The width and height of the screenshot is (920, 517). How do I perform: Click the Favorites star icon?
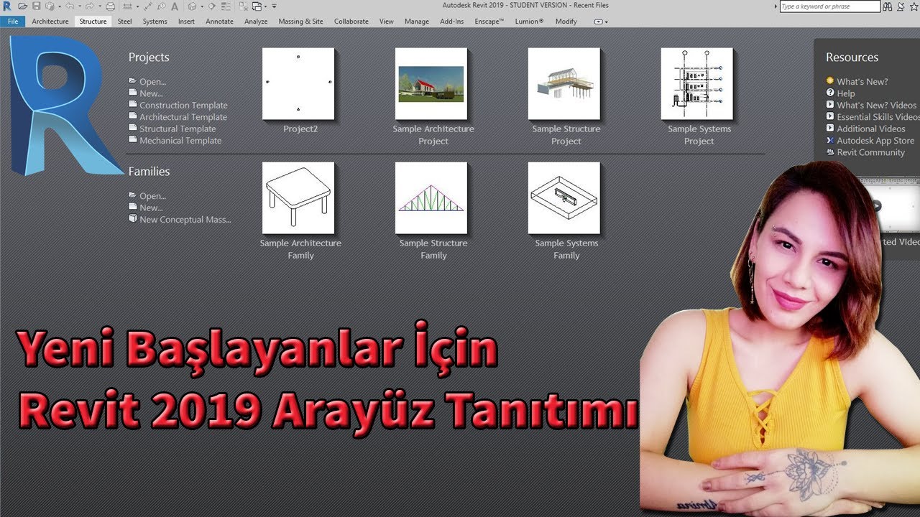[x=915, y=6]
